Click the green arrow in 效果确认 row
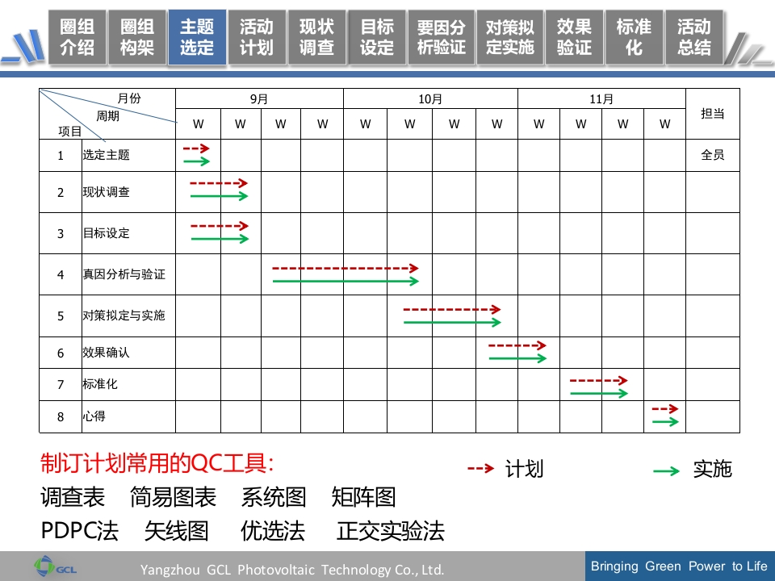775x581 pixels. (518, 357)
